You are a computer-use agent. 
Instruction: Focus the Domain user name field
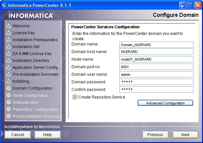156,74
